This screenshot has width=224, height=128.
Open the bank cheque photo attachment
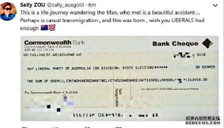click(x=119, y=78)
